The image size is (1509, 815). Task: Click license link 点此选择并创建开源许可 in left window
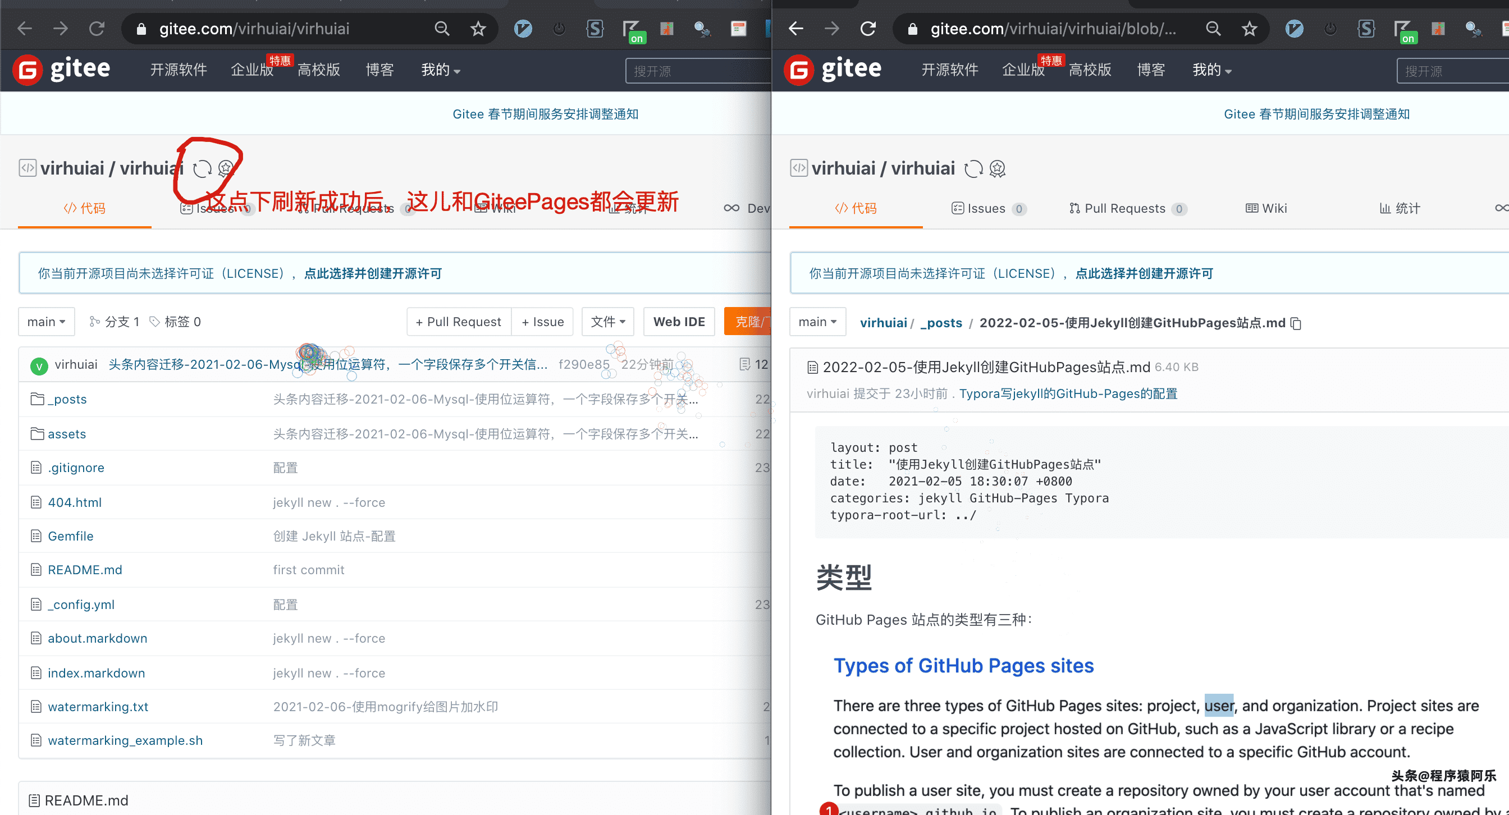pyautogui.click(x=373, y=273)
